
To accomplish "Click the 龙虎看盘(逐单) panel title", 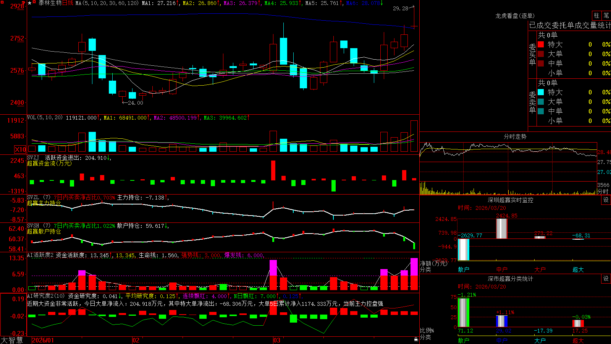I will (515, 16).
